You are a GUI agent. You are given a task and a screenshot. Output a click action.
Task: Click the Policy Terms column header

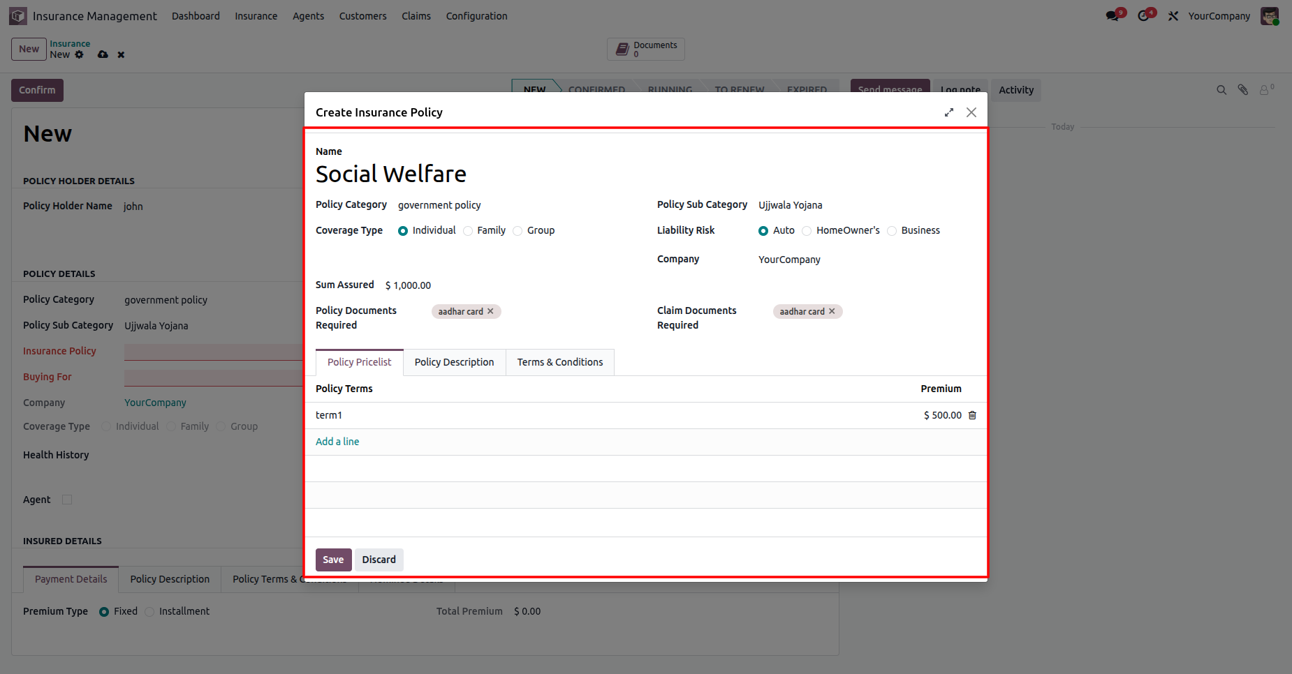tap(344, 389)
